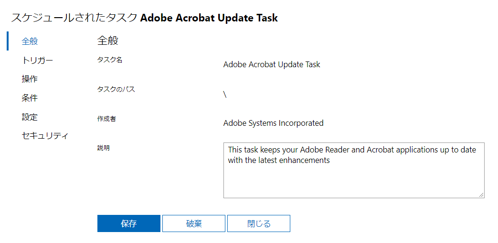This screenshot has width=498, height=243.
Task: Click the Adobe Systems Incorporated author value
Action: [273, 123]
